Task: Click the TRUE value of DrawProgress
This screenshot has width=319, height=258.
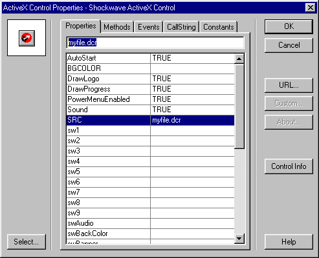Action: pos(162,89)
